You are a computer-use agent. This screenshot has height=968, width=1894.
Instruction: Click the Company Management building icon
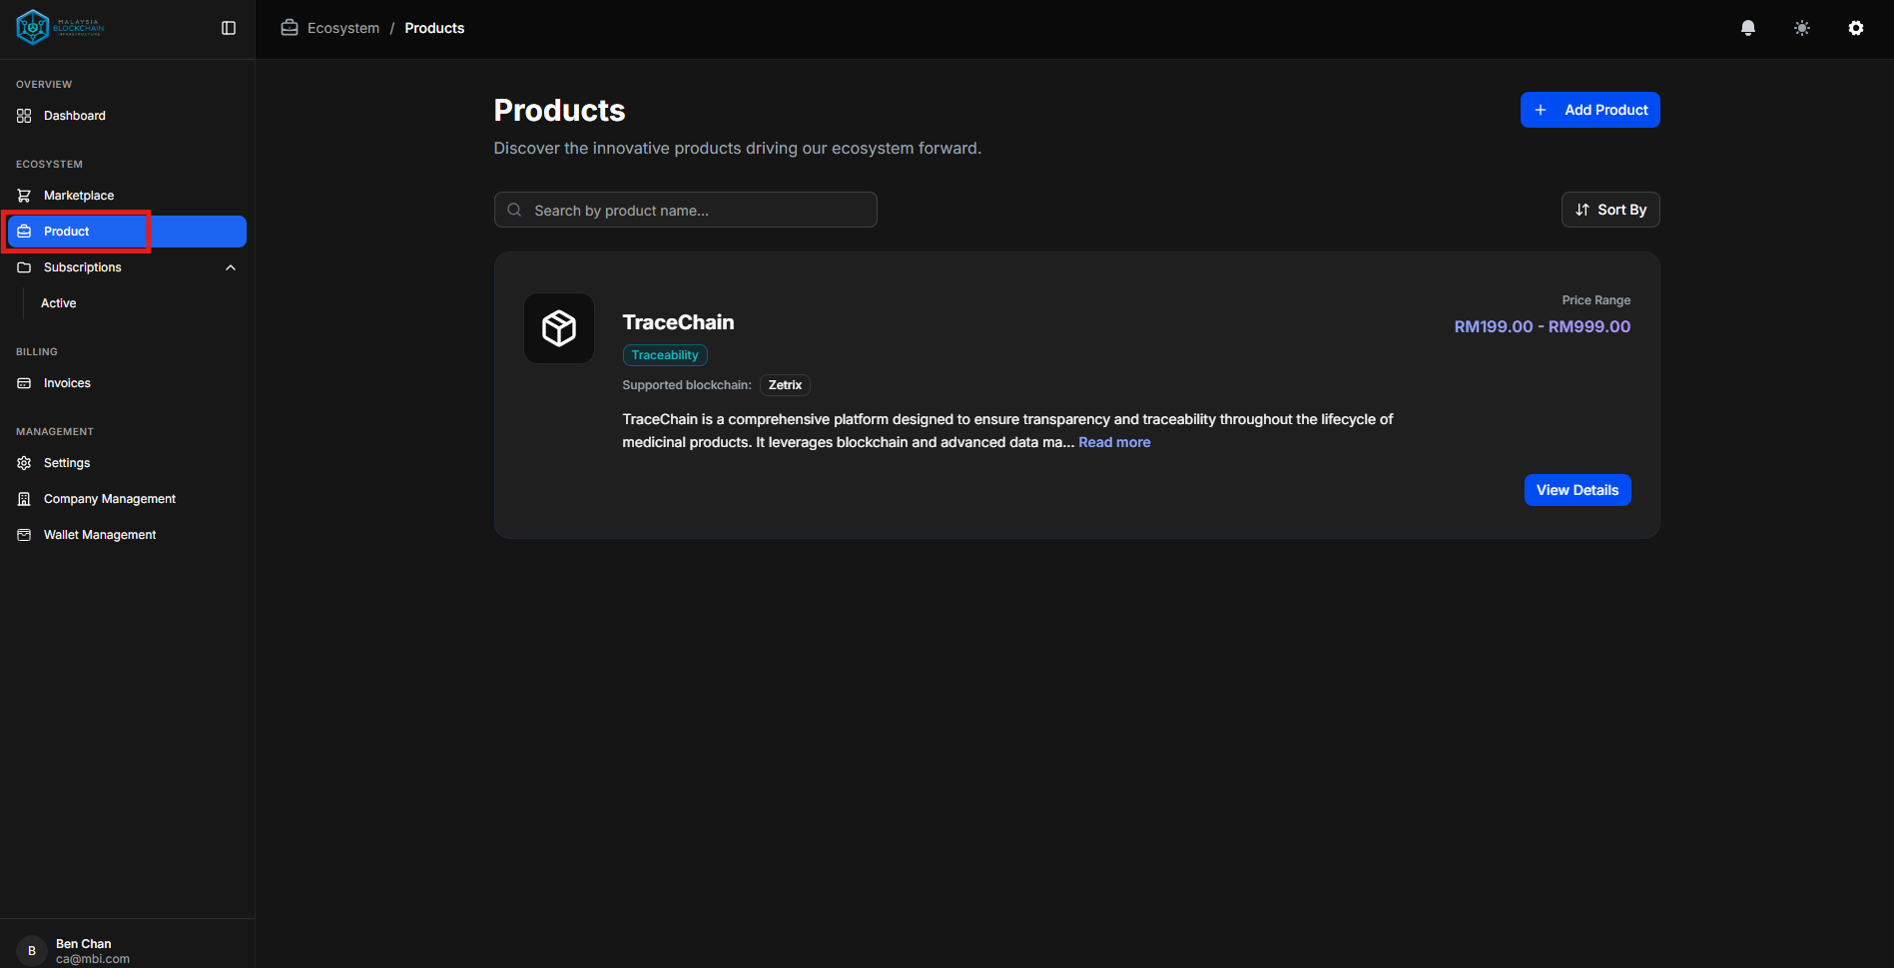coord(23,498)
